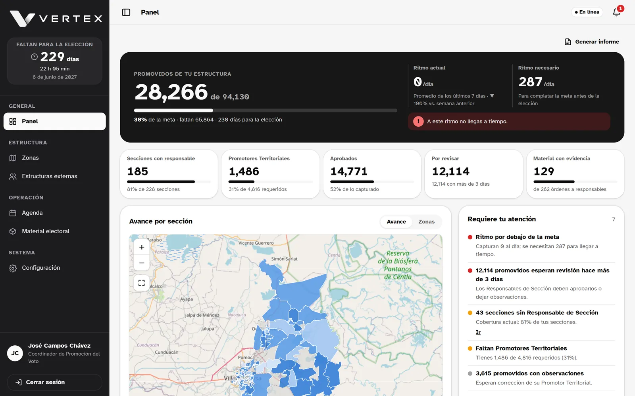
Task: Click the Configuración gear icon
Action: pos(13,268)
